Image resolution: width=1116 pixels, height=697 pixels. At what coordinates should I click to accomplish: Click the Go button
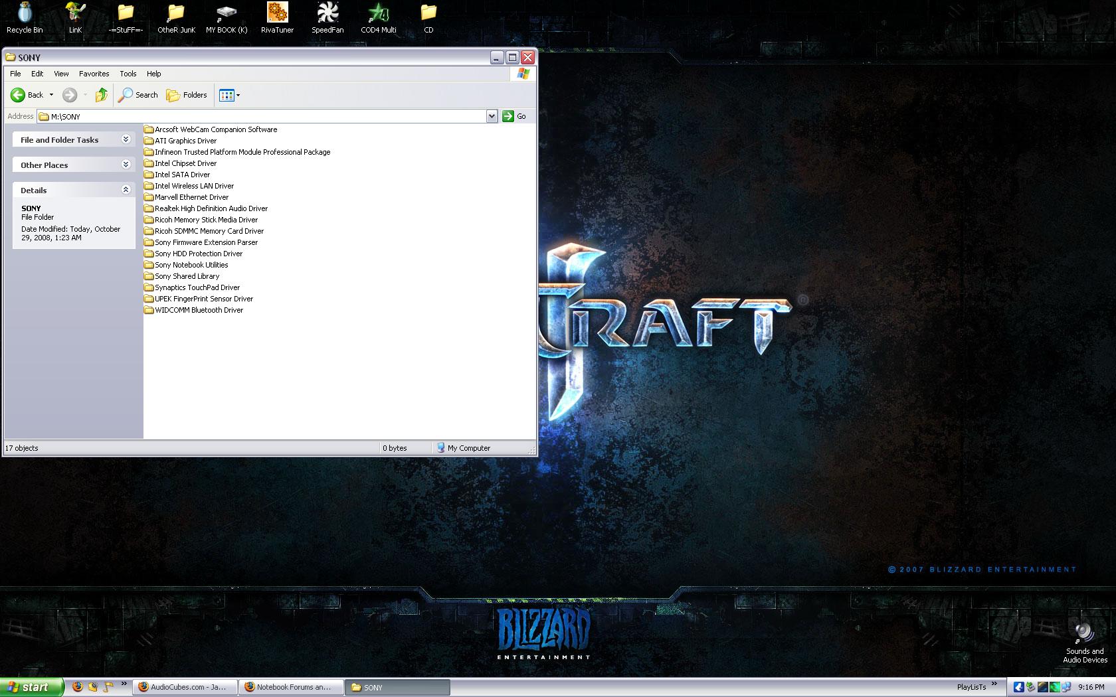pos(515,116)
